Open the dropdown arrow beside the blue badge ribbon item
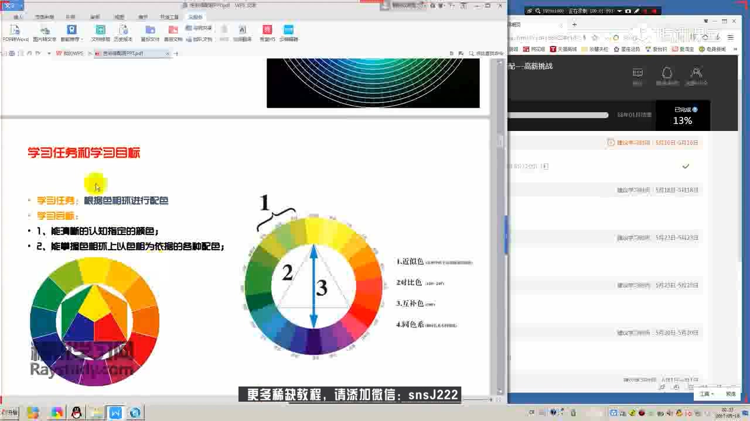 pos(82,40)
